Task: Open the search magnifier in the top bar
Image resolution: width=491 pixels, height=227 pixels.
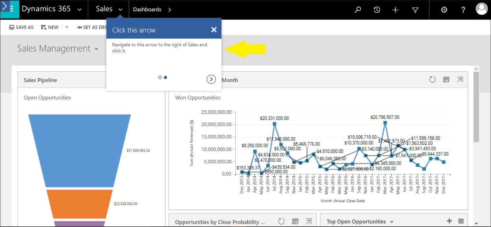Action: pos(358,10)
